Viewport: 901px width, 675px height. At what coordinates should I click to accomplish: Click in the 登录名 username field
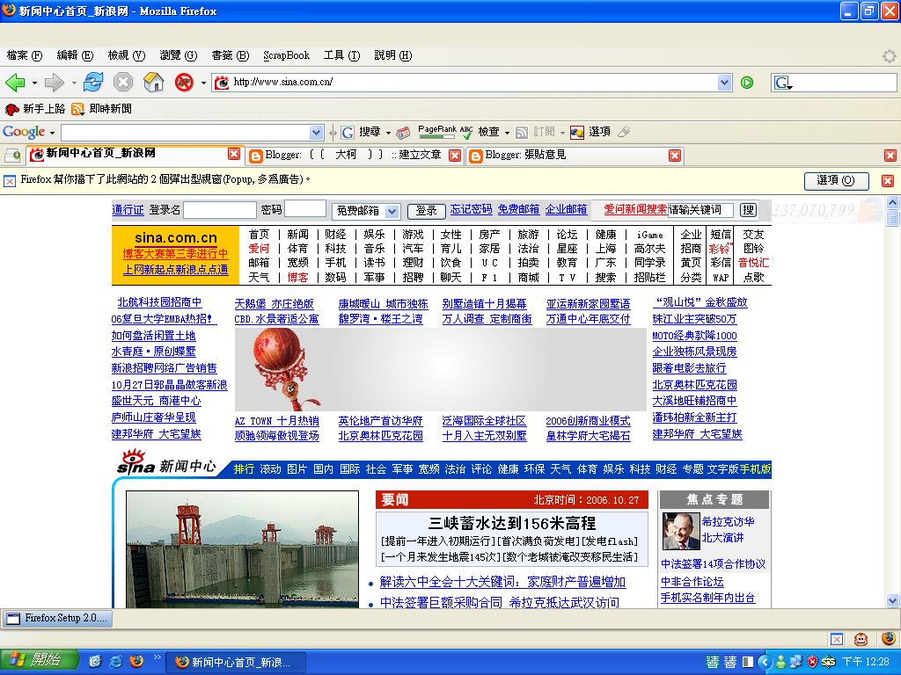[x=219, y=210]
